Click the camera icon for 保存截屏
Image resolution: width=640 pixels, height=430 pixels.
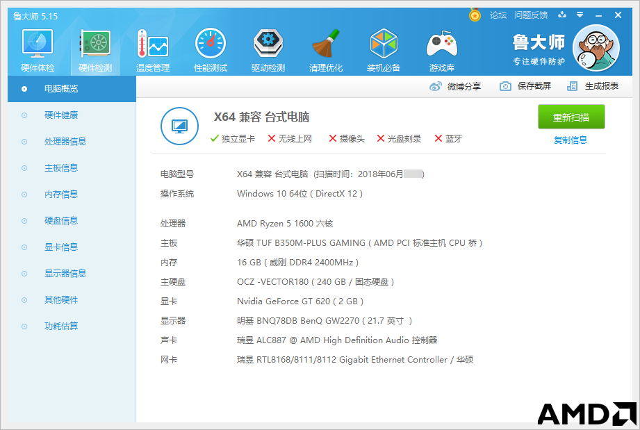[x=505, y=87]
